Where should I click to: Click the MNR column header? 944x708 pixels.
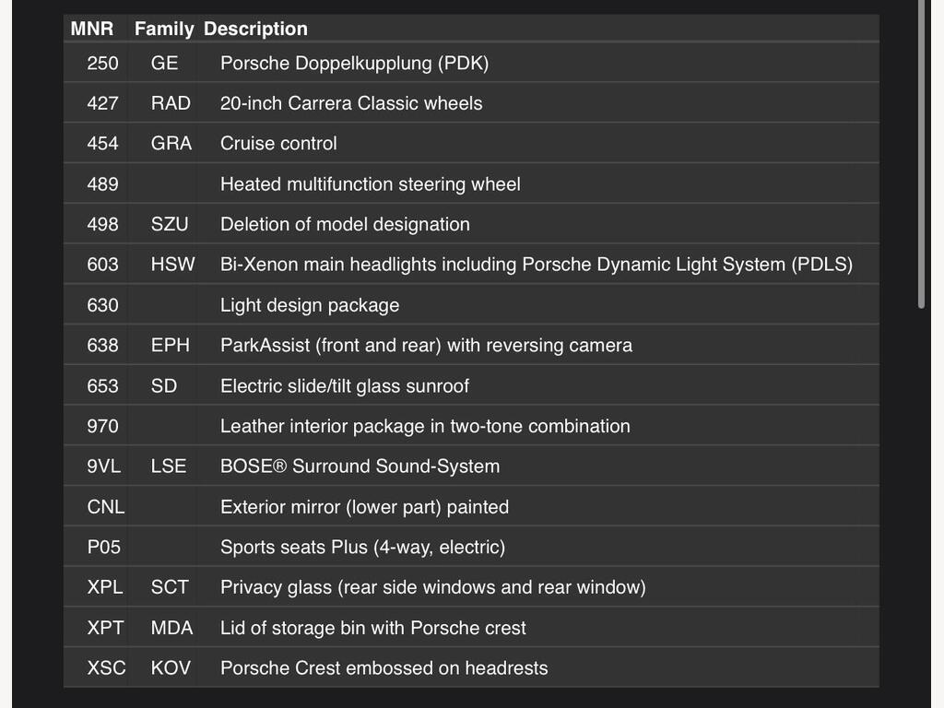[x=92, y=29]
